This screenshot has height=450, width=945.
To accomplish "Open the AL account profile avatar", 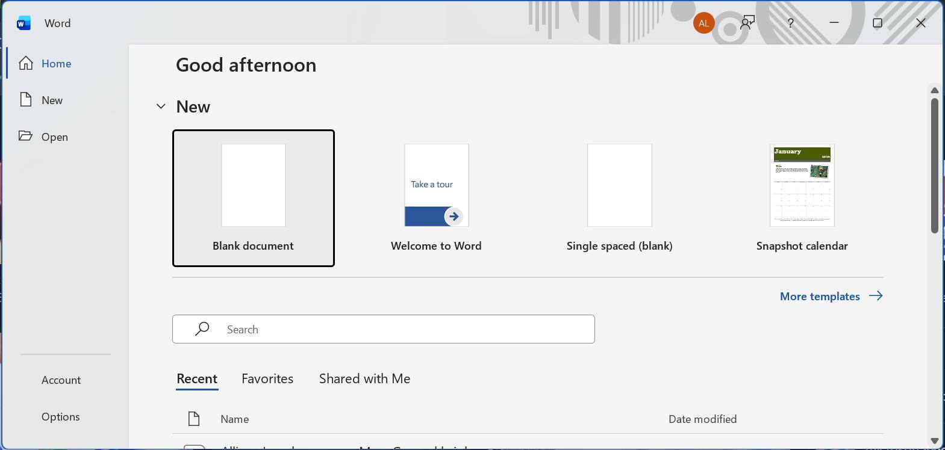I will coord(703,23).
